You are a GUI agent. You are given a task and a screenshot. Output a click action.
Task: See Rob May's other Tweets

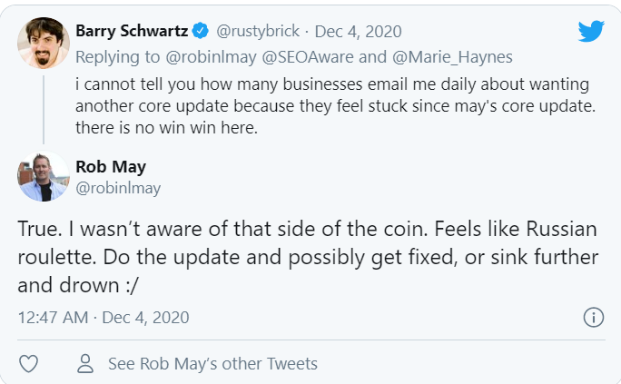(x=212, y=364)
